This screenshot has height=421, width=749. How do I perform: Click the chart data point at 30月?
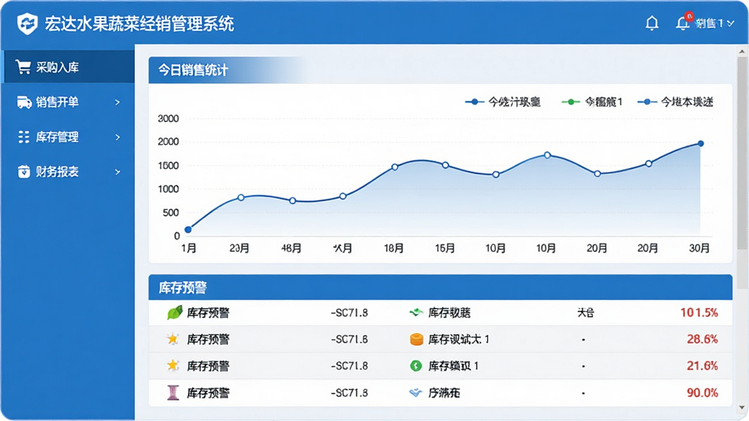701,143
